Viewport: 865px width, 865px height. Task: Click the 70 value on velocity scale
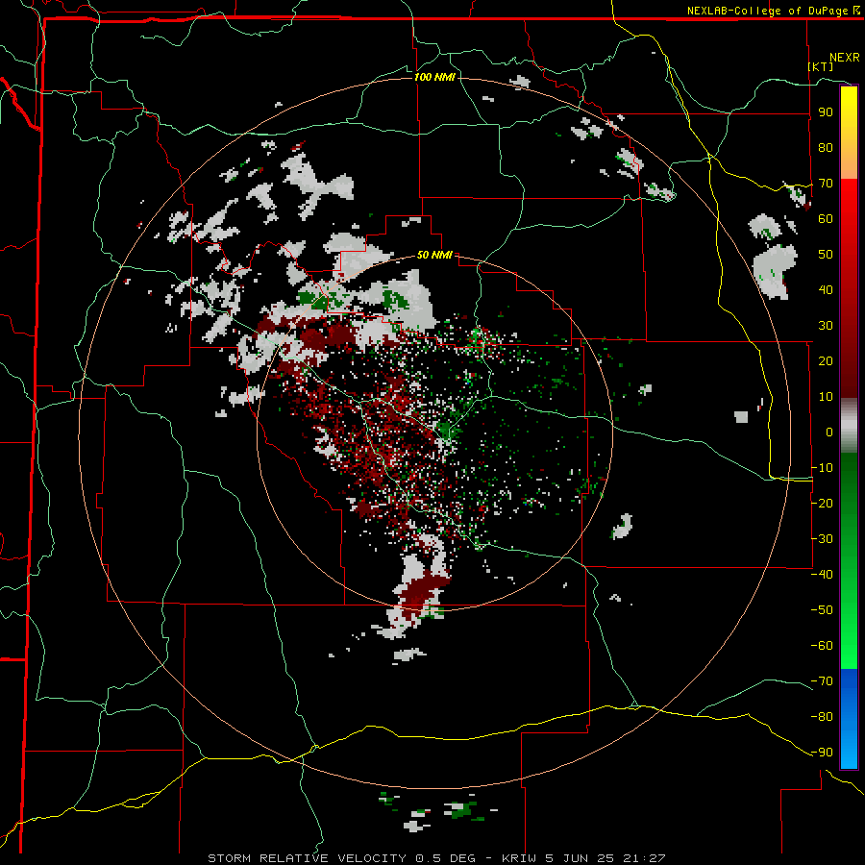[x=826, y=184]
